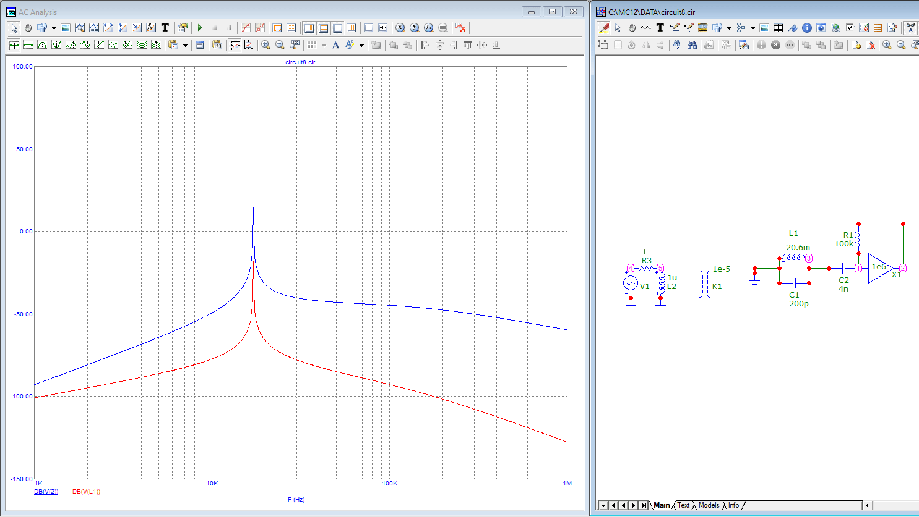Open the schematic node hierarchy dropdown arrow

tap(753, 28)
